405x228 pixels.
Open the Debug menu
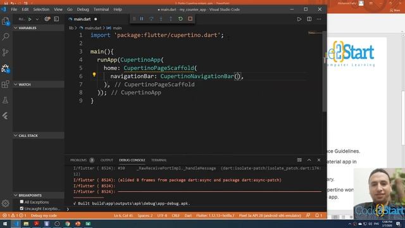pos(83,9)
